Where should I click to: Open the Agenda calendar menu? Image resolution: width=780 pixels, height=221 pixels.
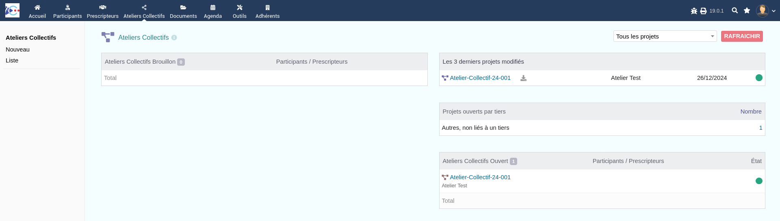[x=213, y=11]
